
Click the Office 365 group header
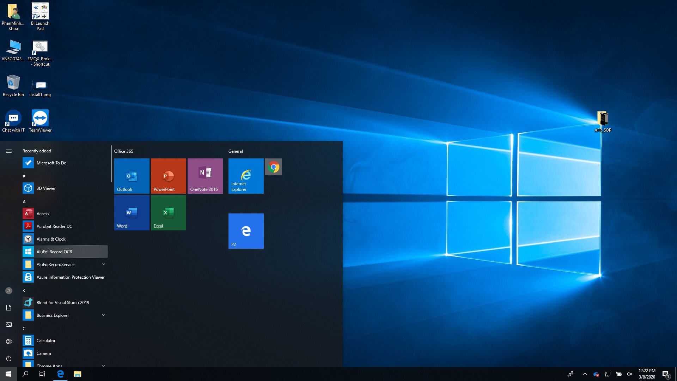[124, 151]
